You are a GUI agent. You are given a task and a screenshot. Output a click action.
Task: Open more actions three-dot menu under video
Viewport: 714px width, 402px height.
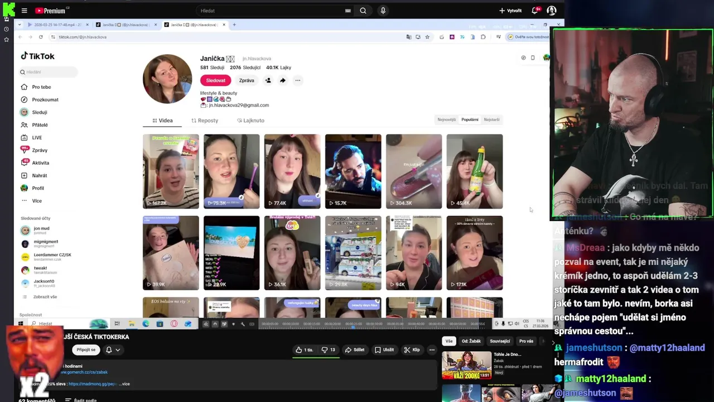click(432, 350)
